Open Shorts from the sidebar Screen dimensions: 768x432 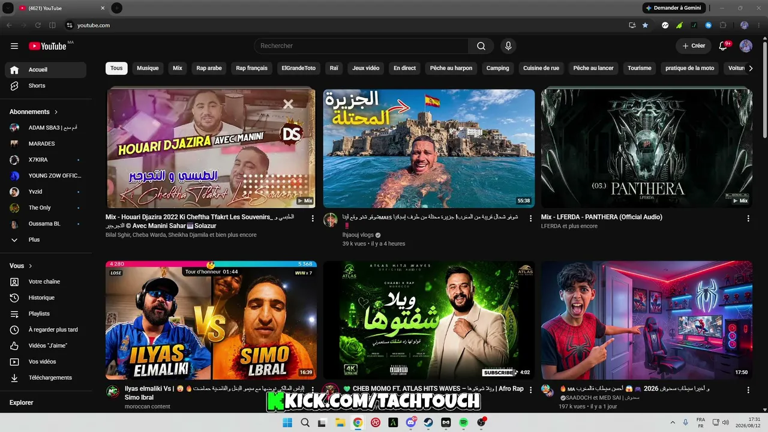tap(46, 86)
